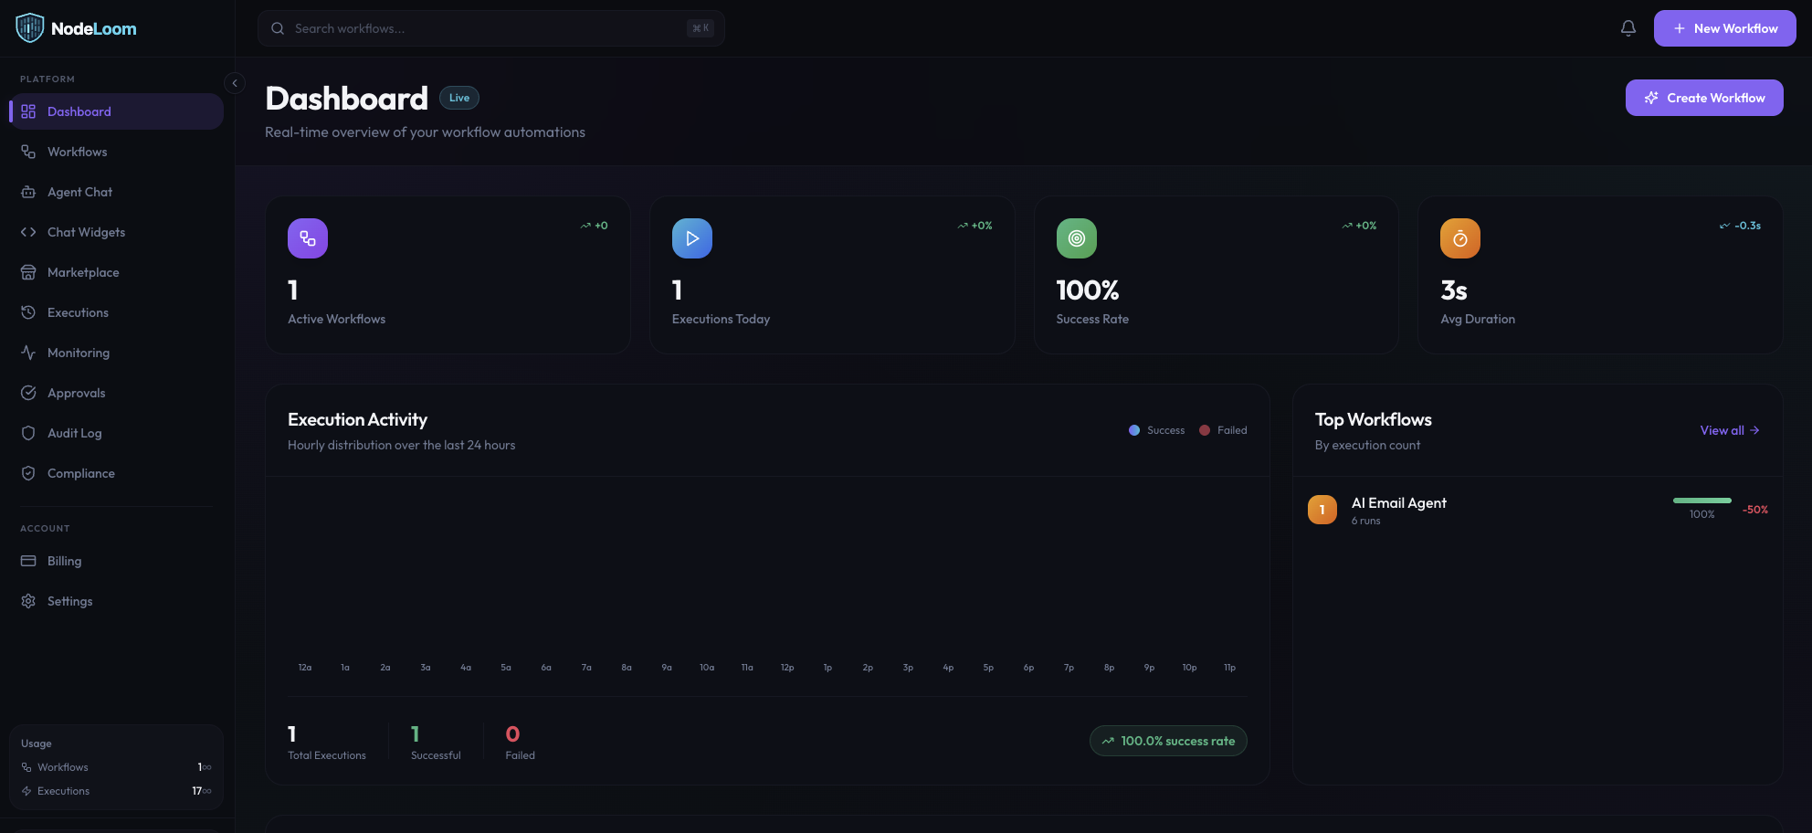Click the Failed executions count
The height and width of the screenshot is (833, 1812).
512,734
